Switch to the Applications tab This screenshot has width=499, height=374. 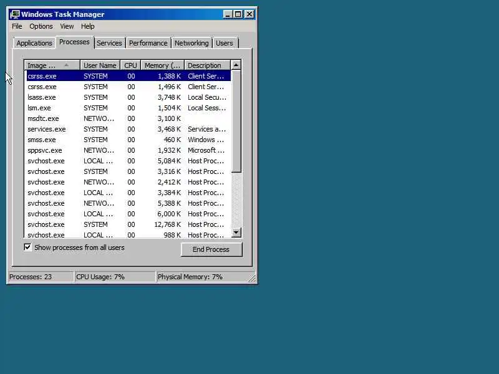coord(34,43)
